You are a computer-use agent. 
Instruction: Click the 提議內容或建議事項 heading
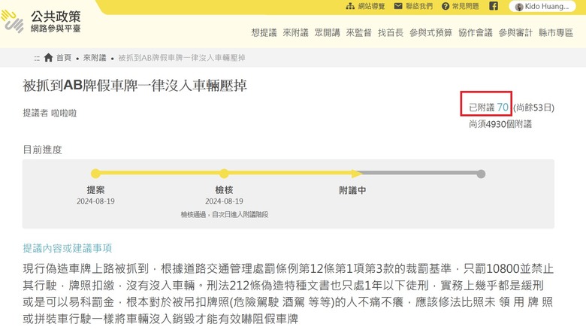[x=68, y=248]
